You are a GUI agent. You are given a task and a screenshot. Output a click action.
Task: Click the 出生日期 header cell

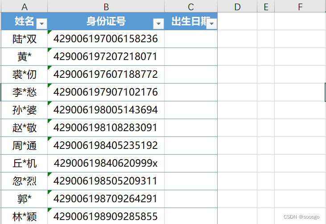click(191, 21)
